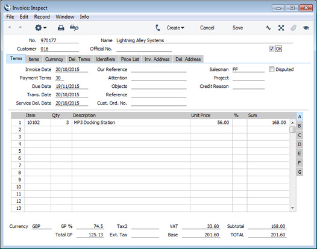Open the Record menu
The width and height of the screenshot is (317, 249).
click(42, 17)
